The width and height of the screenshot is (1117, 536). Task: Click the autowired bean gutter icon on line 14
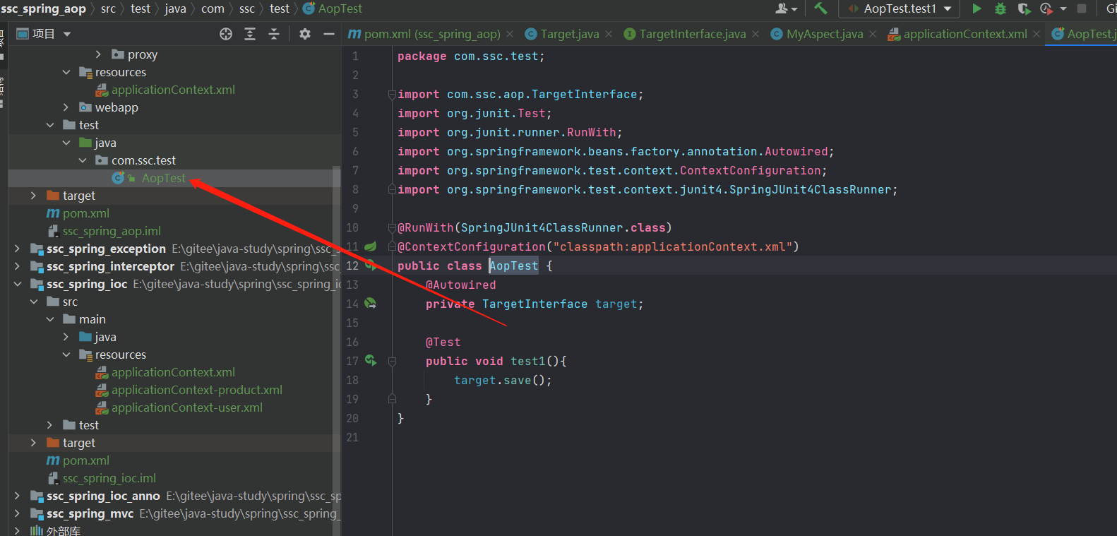click(370, 304)
